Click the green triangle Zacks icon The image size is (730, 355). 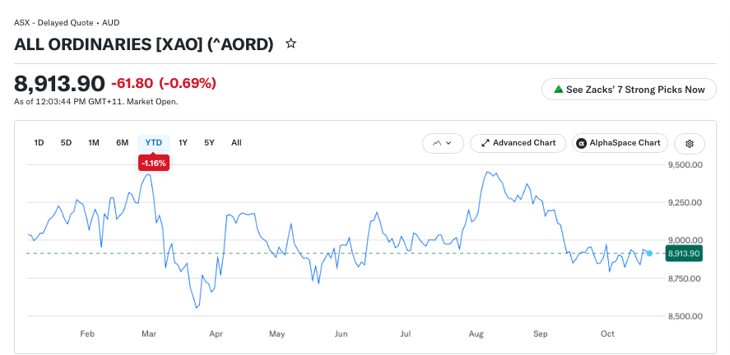(558, 89)
